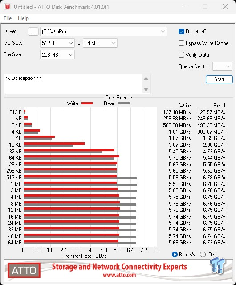Select the Bytes/s radio button
This screenshot has width=236, height=285.
(x=175, y=255)
